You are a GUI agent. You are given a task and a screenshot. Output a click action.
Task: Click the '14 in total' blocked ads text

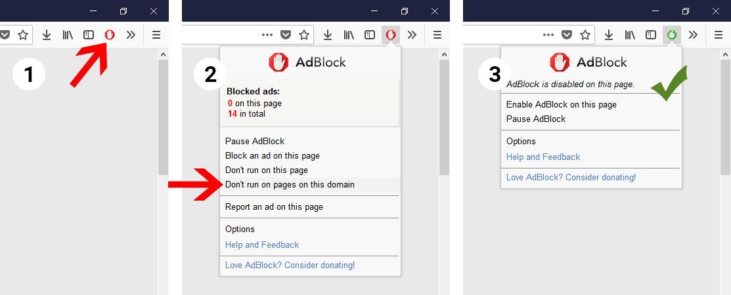point(246,114)
